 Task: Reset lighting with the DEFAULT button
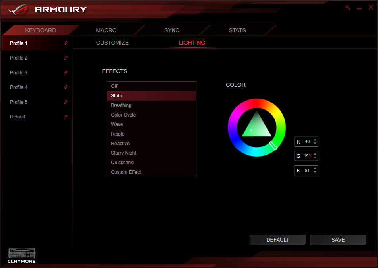tap(277, 240)
